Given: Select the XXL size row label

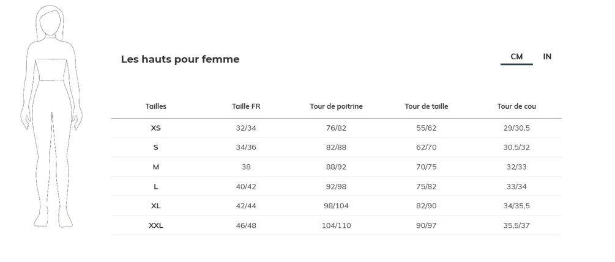Looking at the screenshot, I should click(156, 225).
